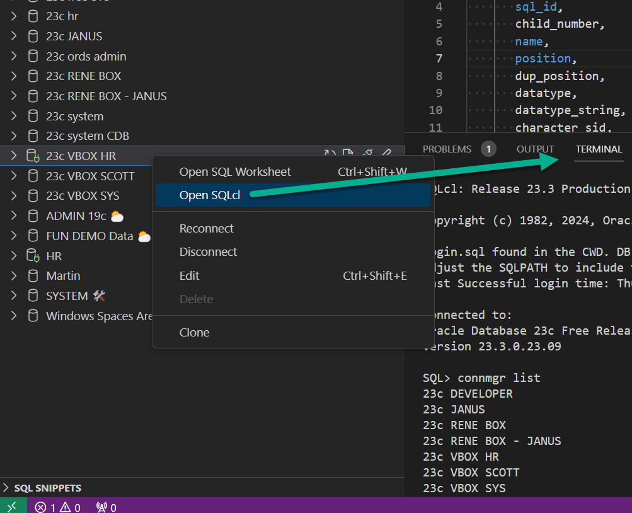The width and height of the screenshot is (632, 513).
Task: Click the database icon beside 23c RENE BOX
Action: click(x=33, y=76)
